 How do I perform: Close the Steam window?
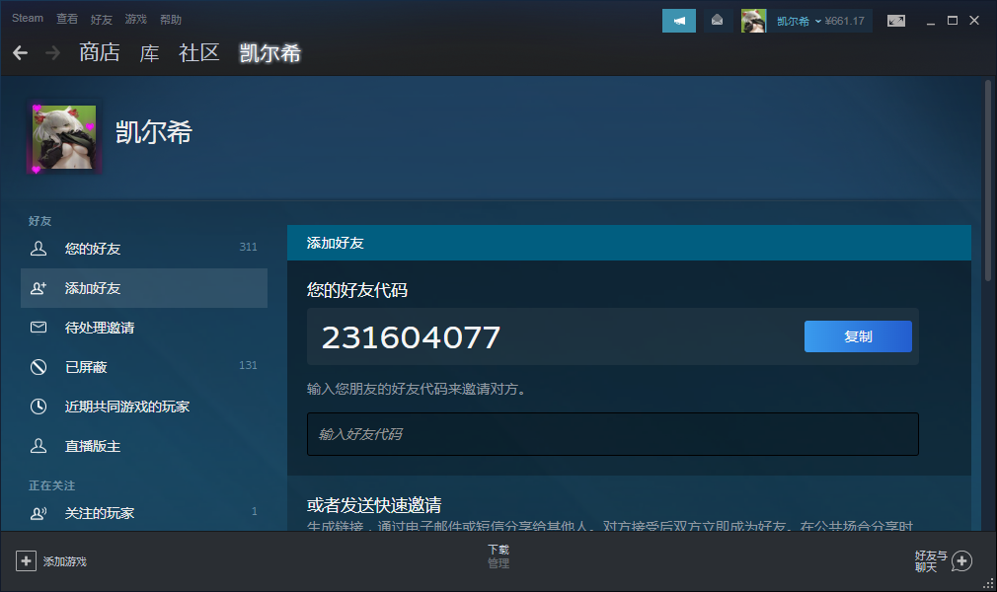tap(974, 21)
